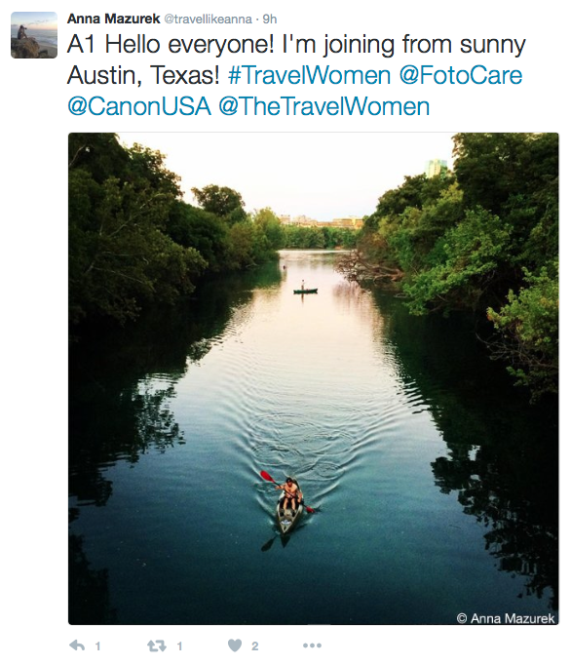
Task: Open the @CanonUSA mention
Action: [x=139, y=106]
